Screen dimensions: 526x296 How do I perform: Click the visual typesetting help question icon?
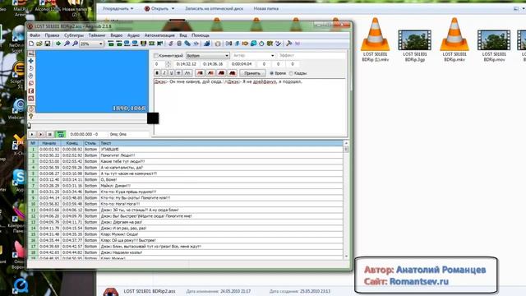[x=31, y=116]
